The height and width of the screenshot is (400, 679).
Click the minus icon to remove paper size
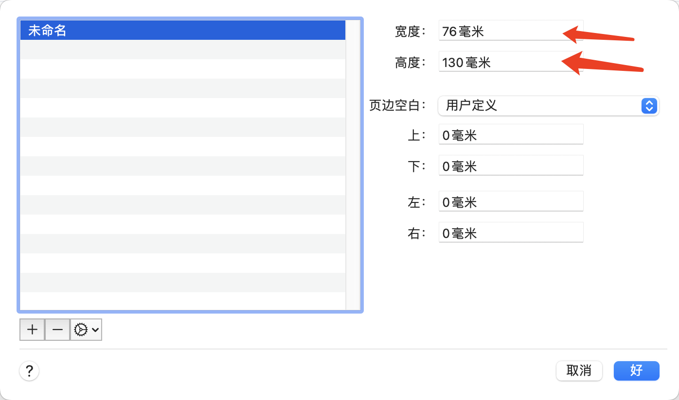(57, 330)
